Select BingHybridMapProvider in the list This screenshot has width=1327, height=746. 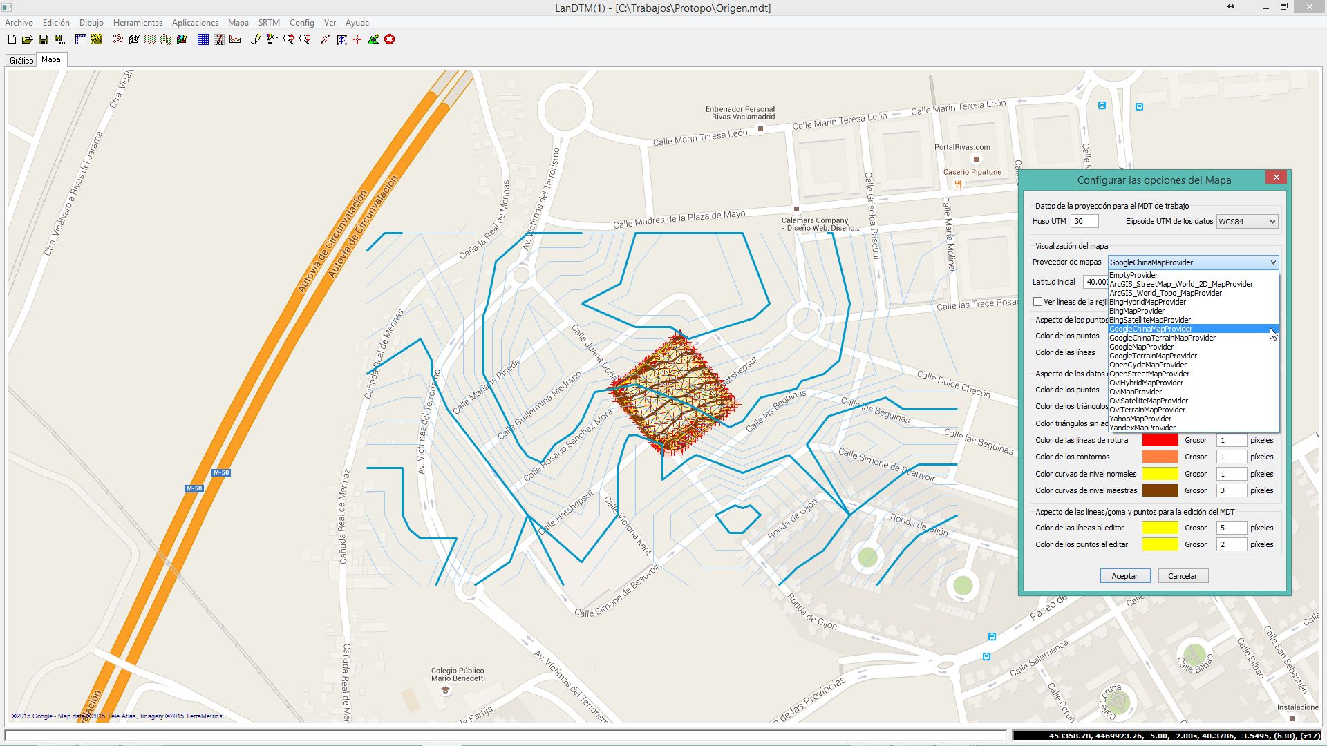click(x=1193, y=302)
